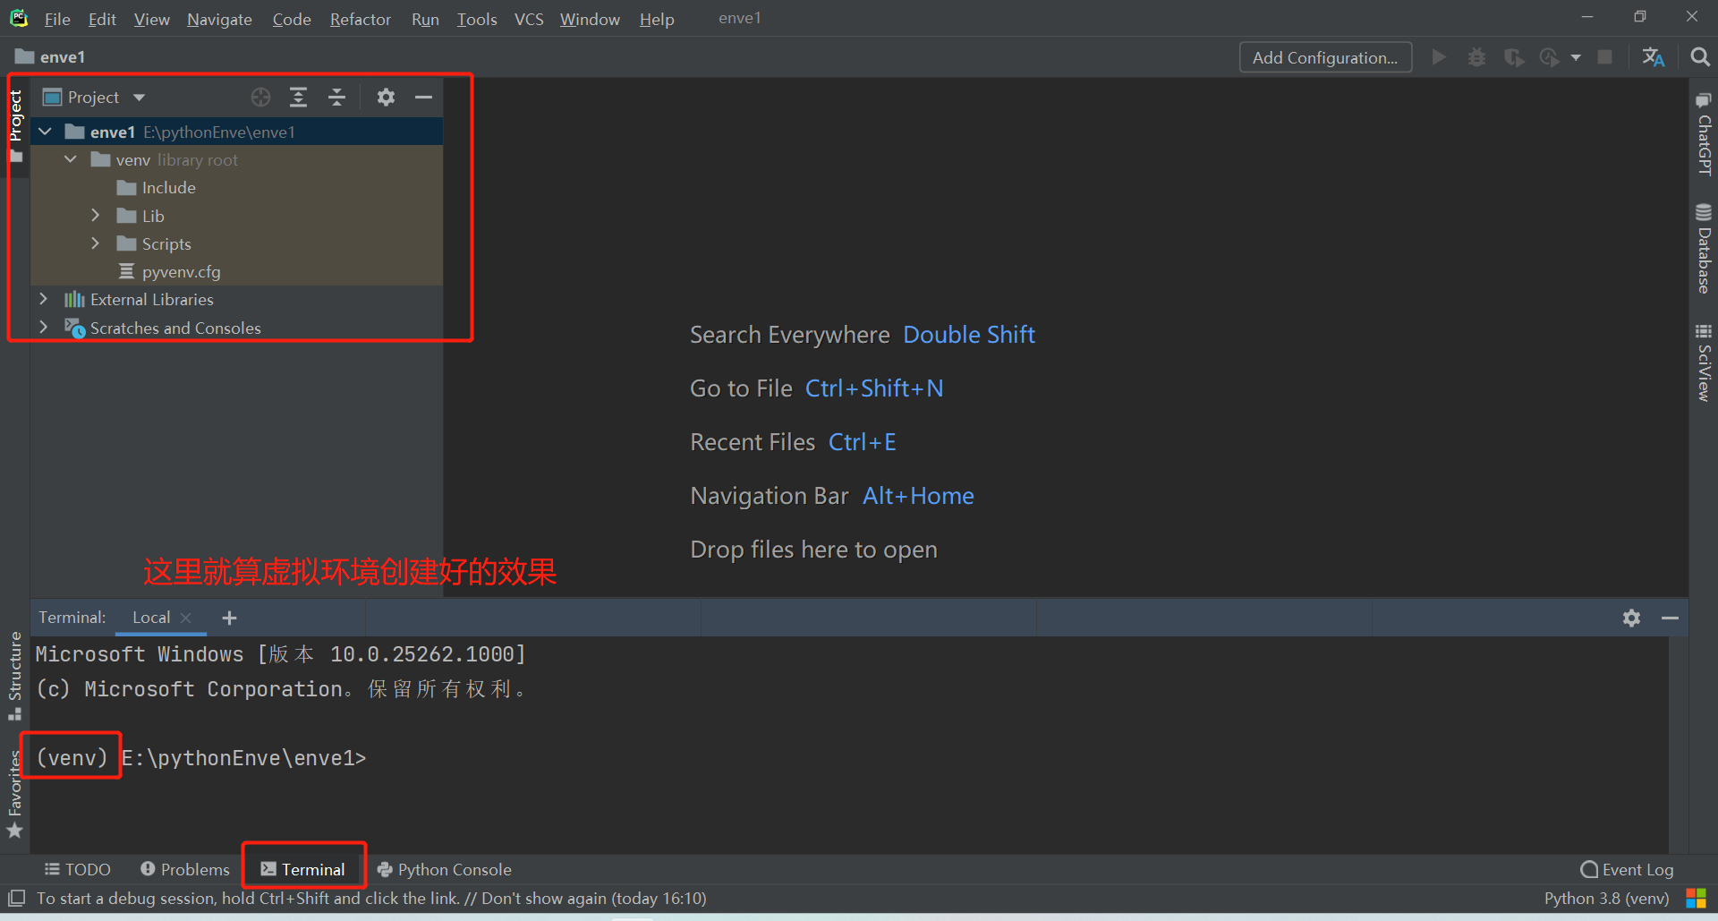This screenshot has width=1718, height=921.
Task: Click the Profile run icon
Action: (1550, 57)
